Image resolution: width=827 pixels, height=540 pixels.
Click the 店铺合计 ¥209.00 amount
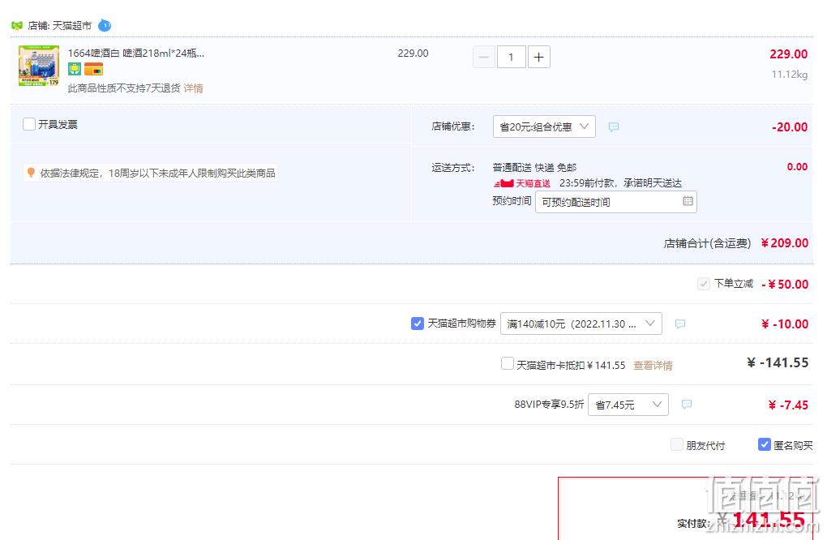[784, 242]
